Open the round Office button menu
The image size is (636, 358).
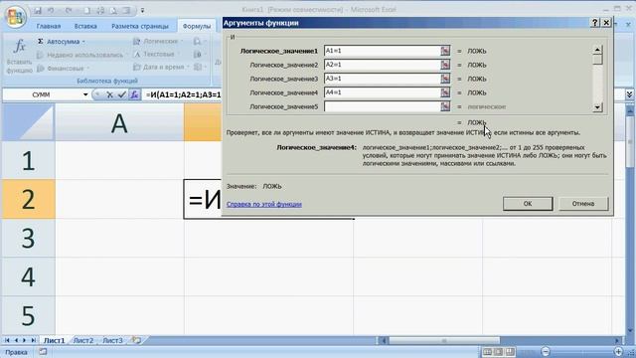point(16,17)
